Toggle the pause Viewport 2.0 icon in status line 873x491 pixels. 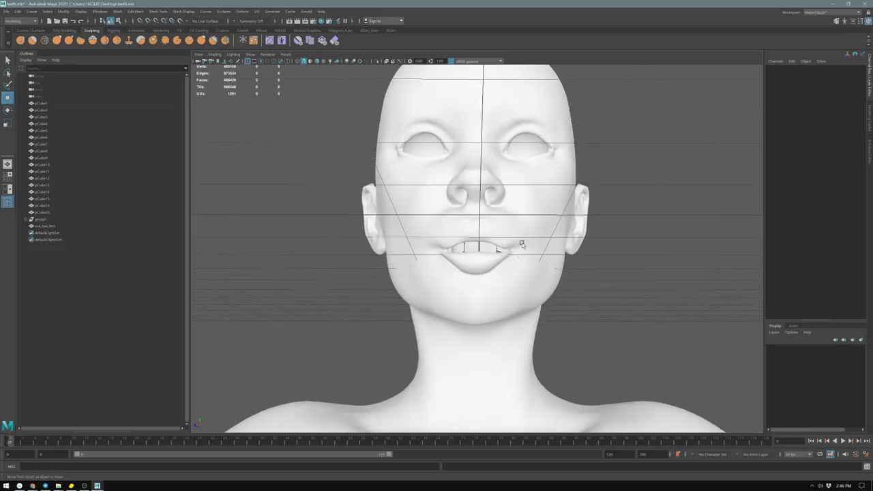[344, 20]
